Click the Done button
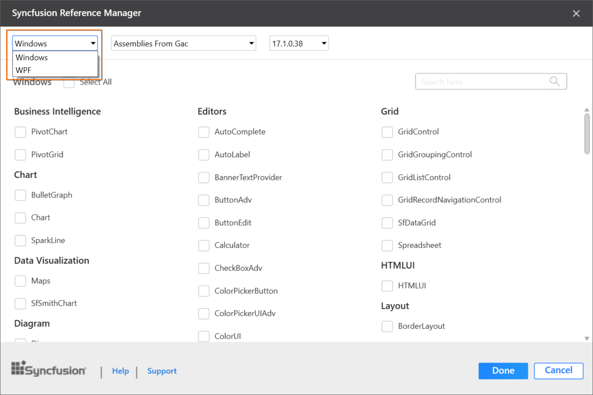This screenshot has width=593, height=395. [x=503, y=371]
